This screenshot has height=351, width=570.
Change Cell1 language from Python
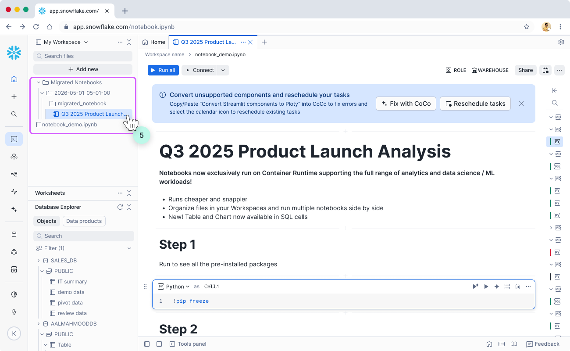tap(174, 287)
